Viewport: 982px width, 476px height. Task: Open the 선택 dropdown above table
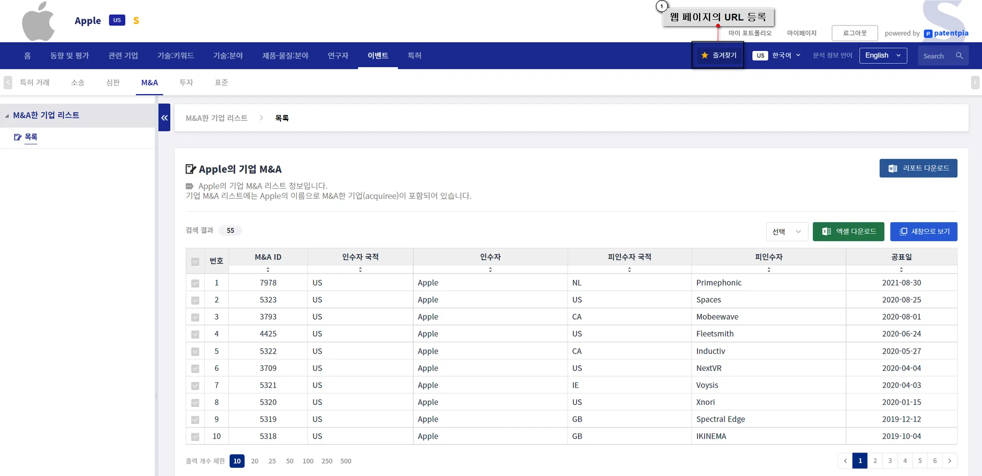pyautogui.click(x=787, y=231)
